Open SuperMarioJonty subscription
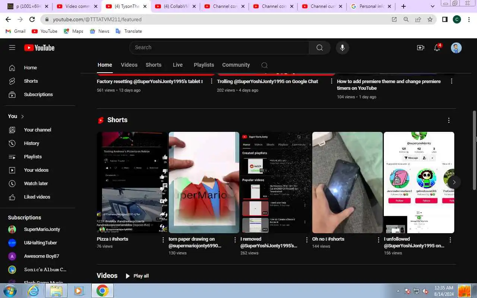 [x=41, y=229]
